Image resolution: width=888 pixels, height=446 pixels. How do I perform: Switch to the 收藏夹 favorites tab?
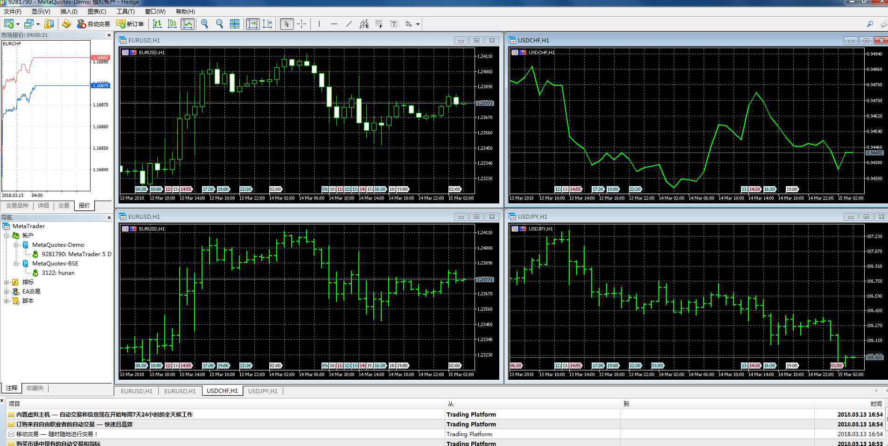[35, 388]
